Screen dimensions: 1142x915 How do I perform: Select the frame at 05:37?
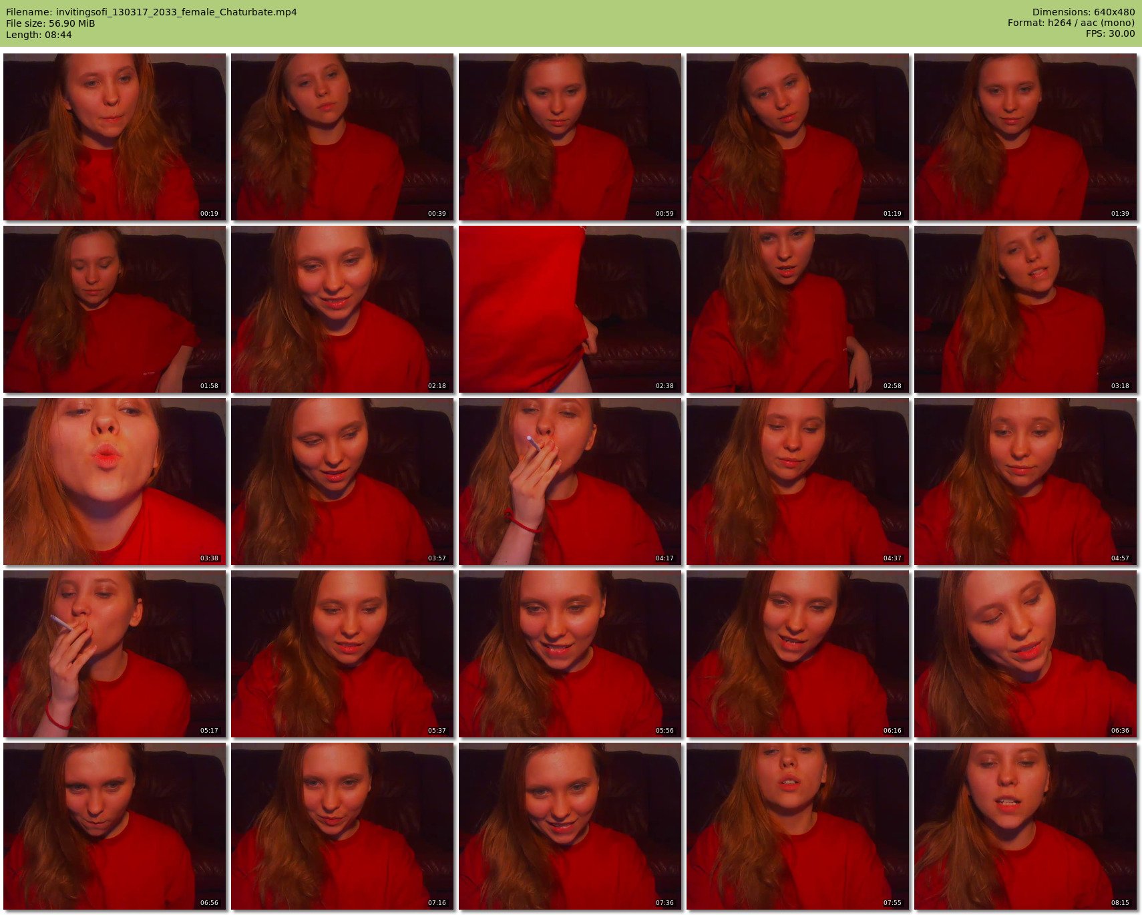(x=342, y=654)
